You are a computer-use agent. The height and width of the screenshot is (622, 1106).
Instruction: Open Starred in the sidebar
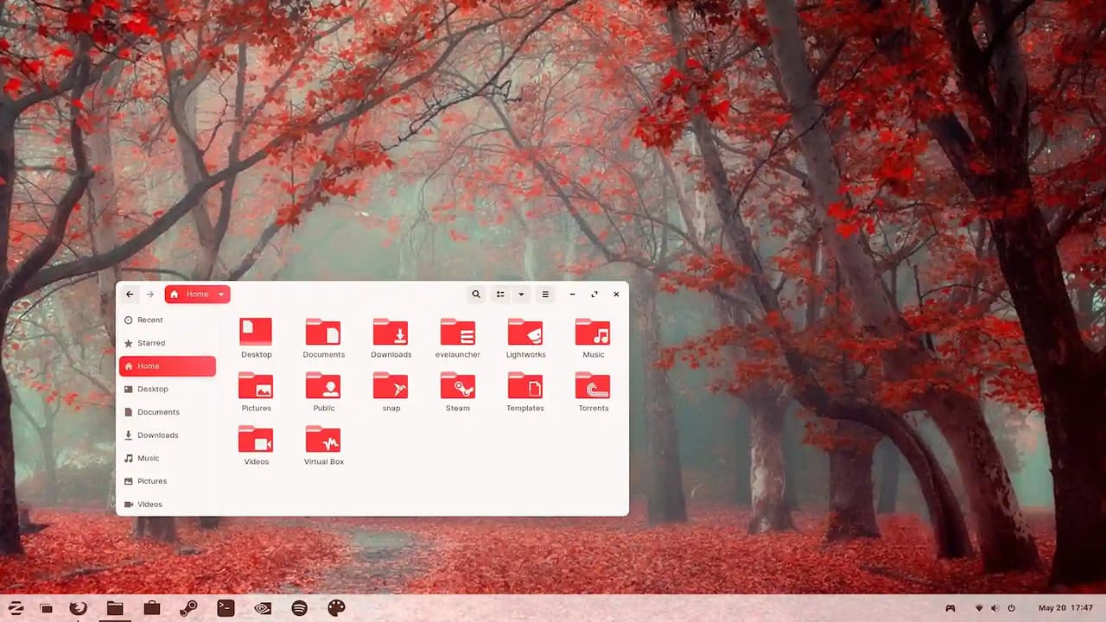[150, 343]
